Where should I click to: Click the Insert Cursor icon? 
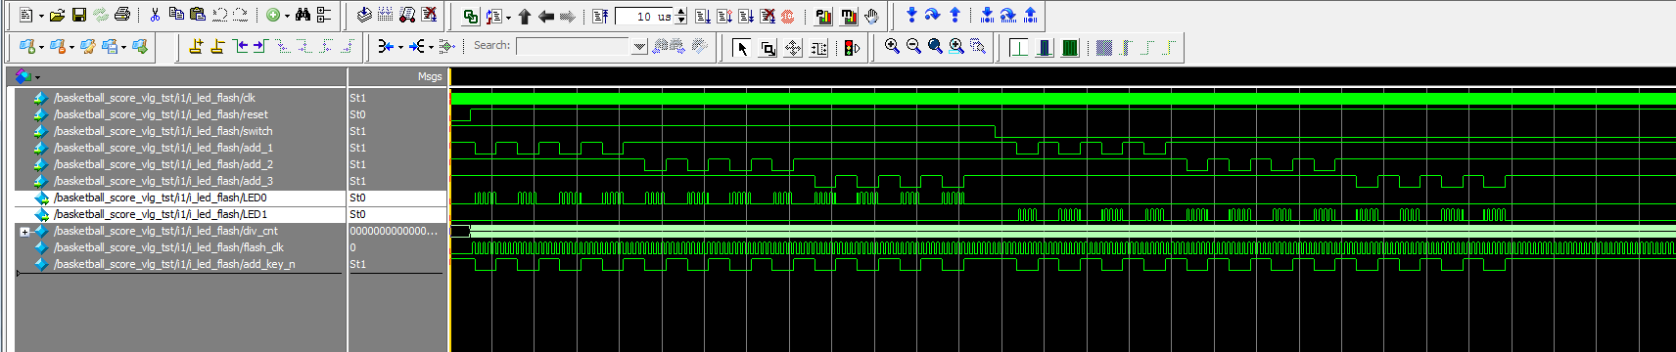pos(197,46)
